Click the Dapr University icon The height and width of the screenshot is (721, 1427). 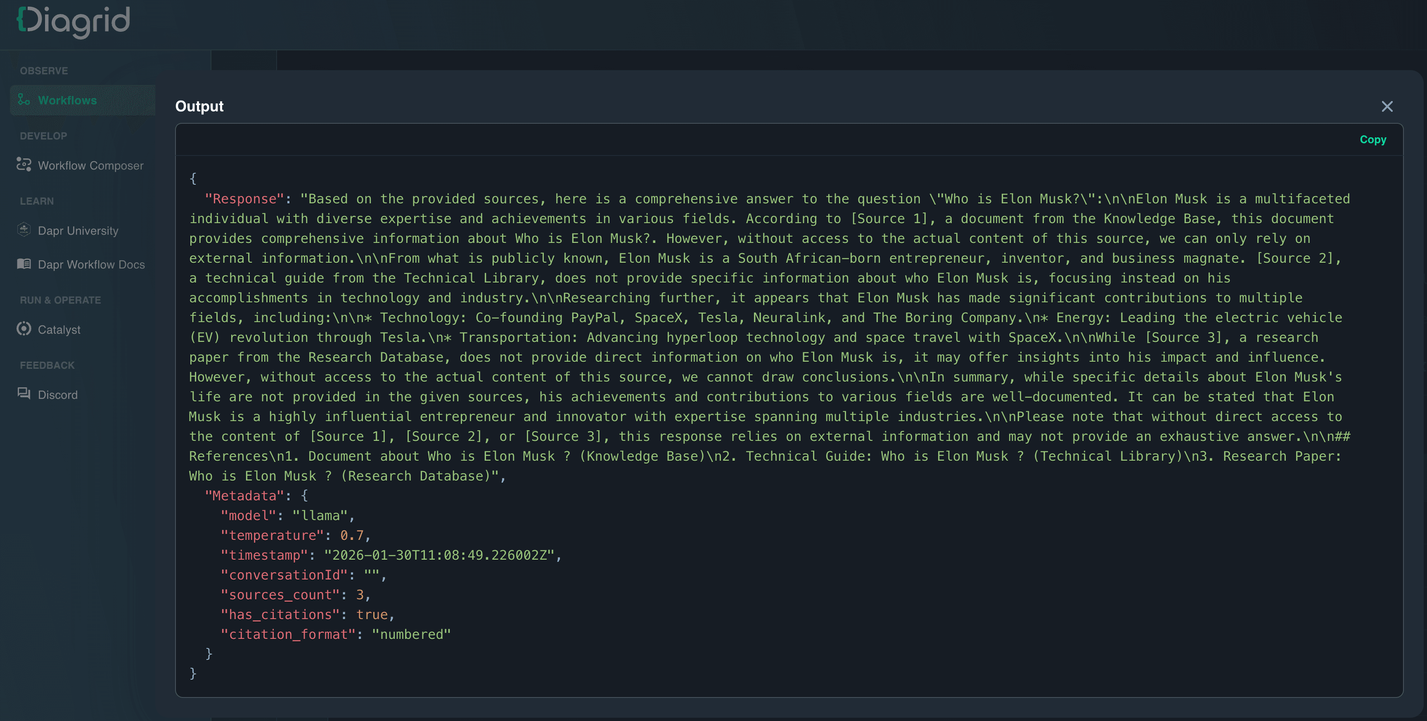pos(24,230)
